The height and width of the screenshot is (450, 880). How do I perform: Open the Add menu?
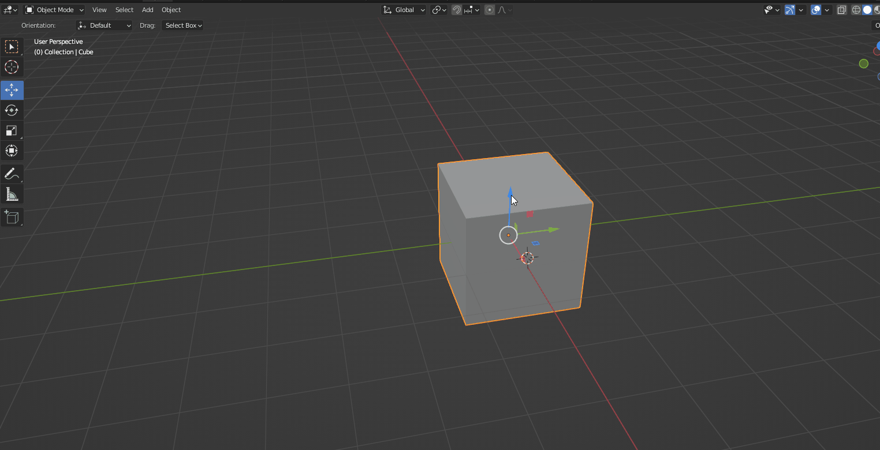[147, 10]
